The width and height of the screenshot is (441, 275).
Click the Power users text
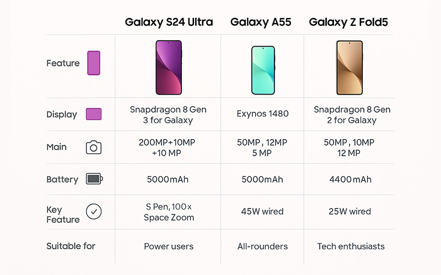pyautogui.click(x=169, y=246)
